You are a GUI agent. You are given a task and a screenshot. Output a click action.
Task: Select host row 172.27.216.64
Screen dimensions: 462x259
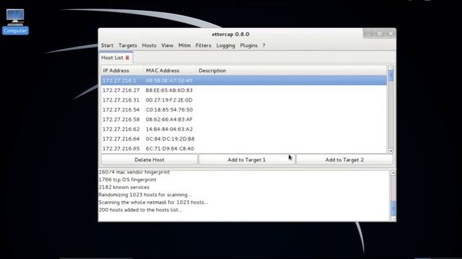tap(244, 139)
